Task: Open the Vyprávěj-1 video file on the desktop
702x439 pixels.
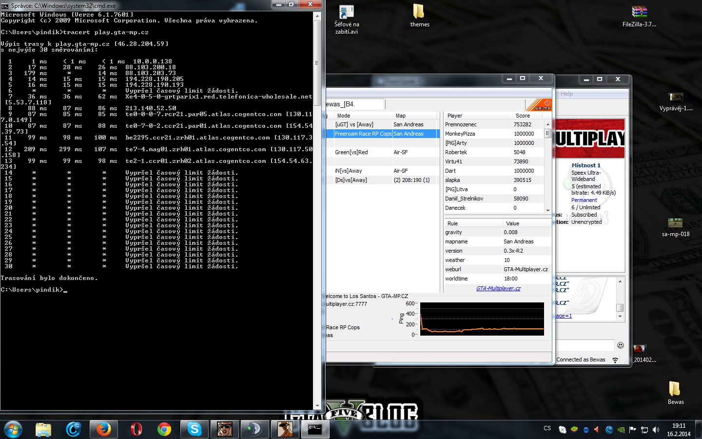Action: tap(676, 101)
